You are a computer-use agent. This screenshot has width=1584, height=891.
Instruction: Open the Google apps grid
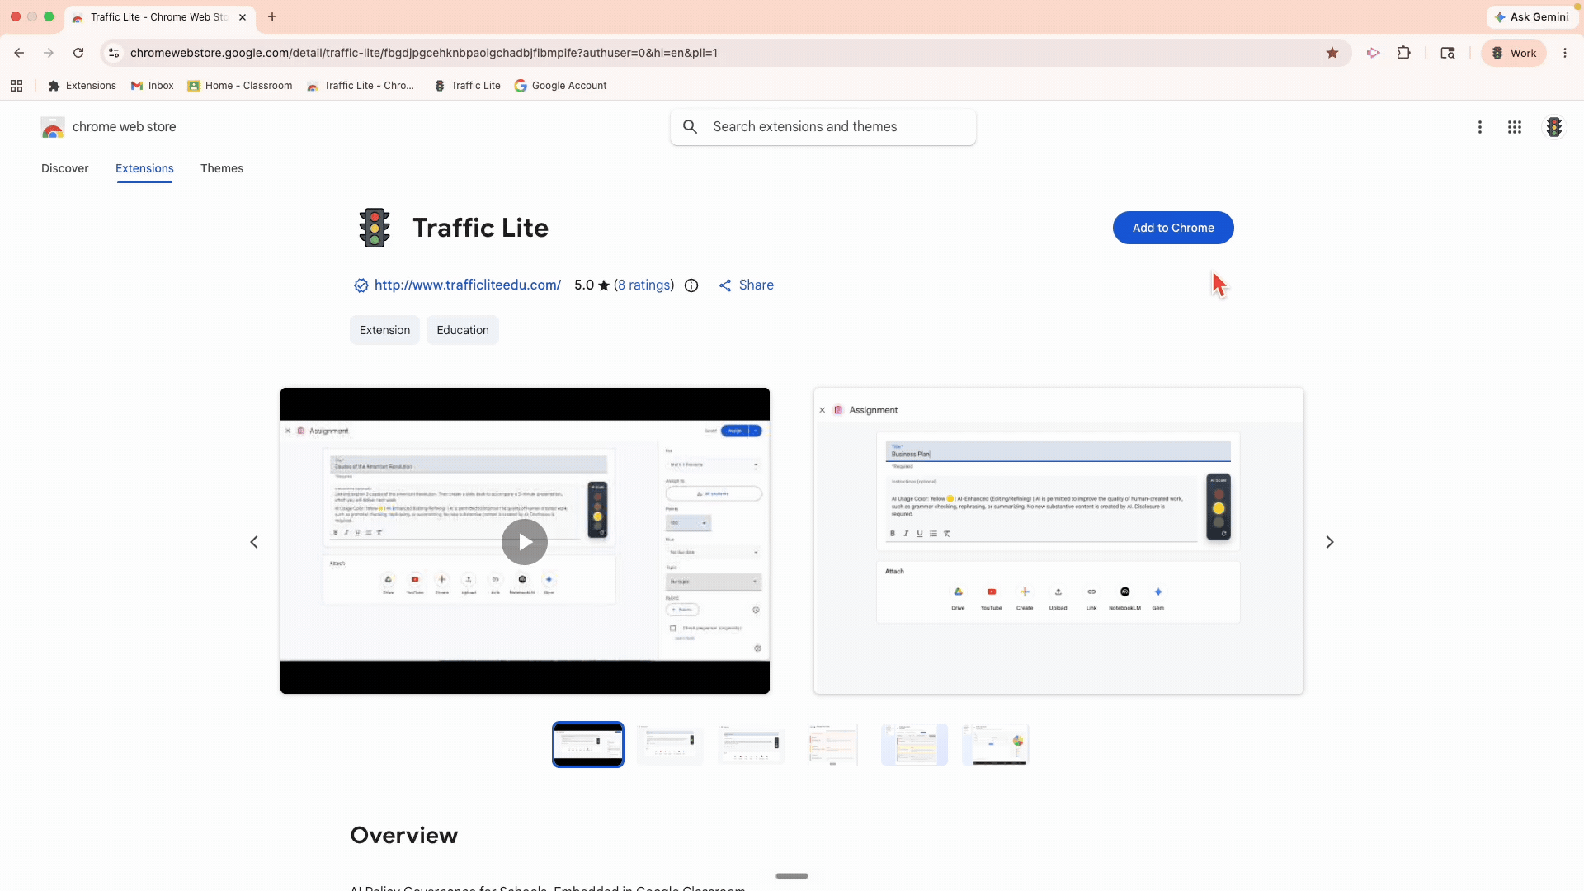tap(1515, 127)
